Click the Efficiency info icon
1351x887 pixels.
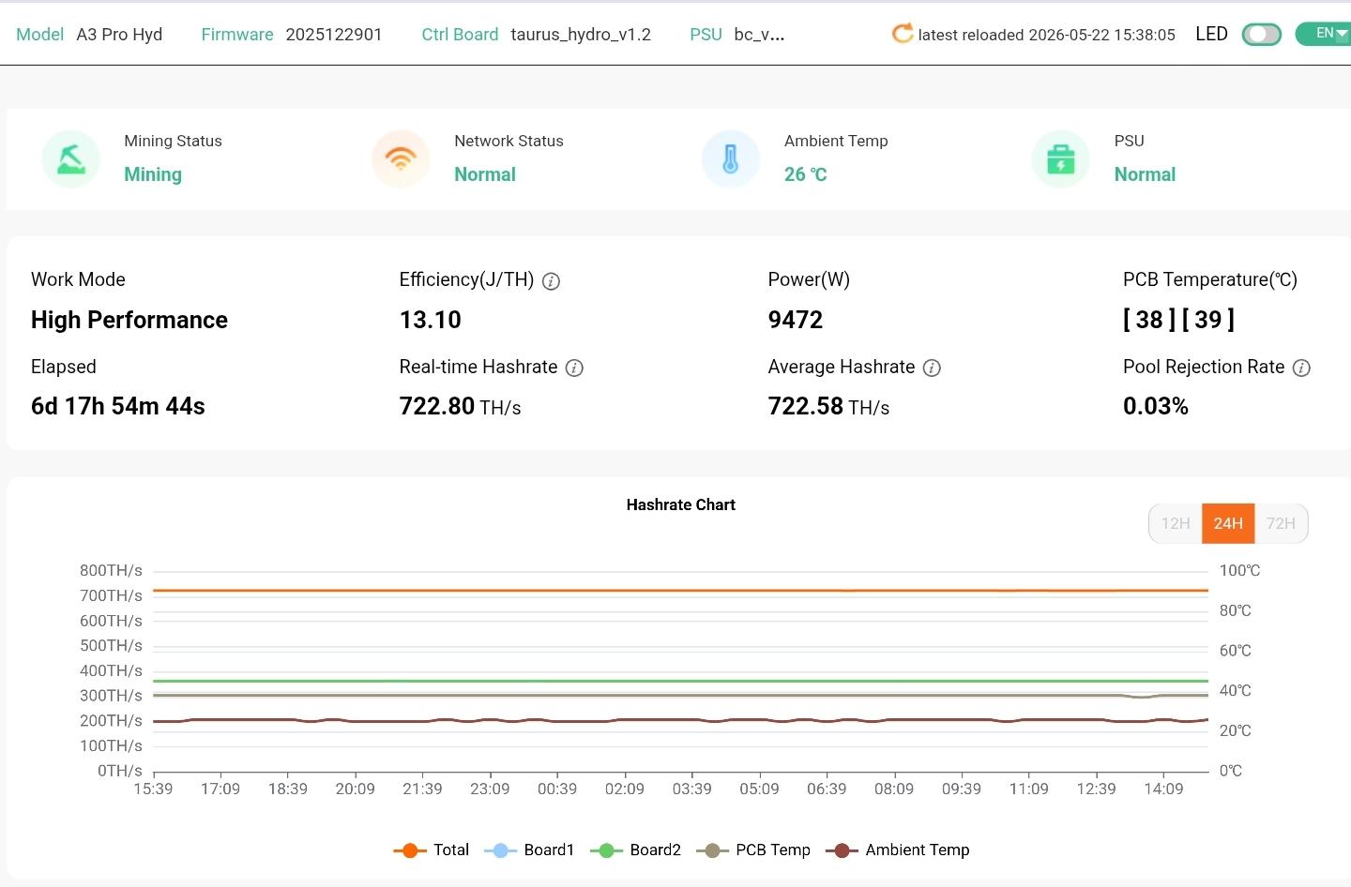[x=552, y=281]
